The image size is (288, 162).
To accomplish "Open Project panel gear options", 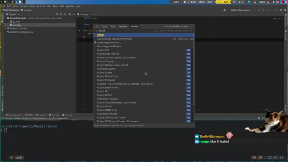I will [69, 14].
